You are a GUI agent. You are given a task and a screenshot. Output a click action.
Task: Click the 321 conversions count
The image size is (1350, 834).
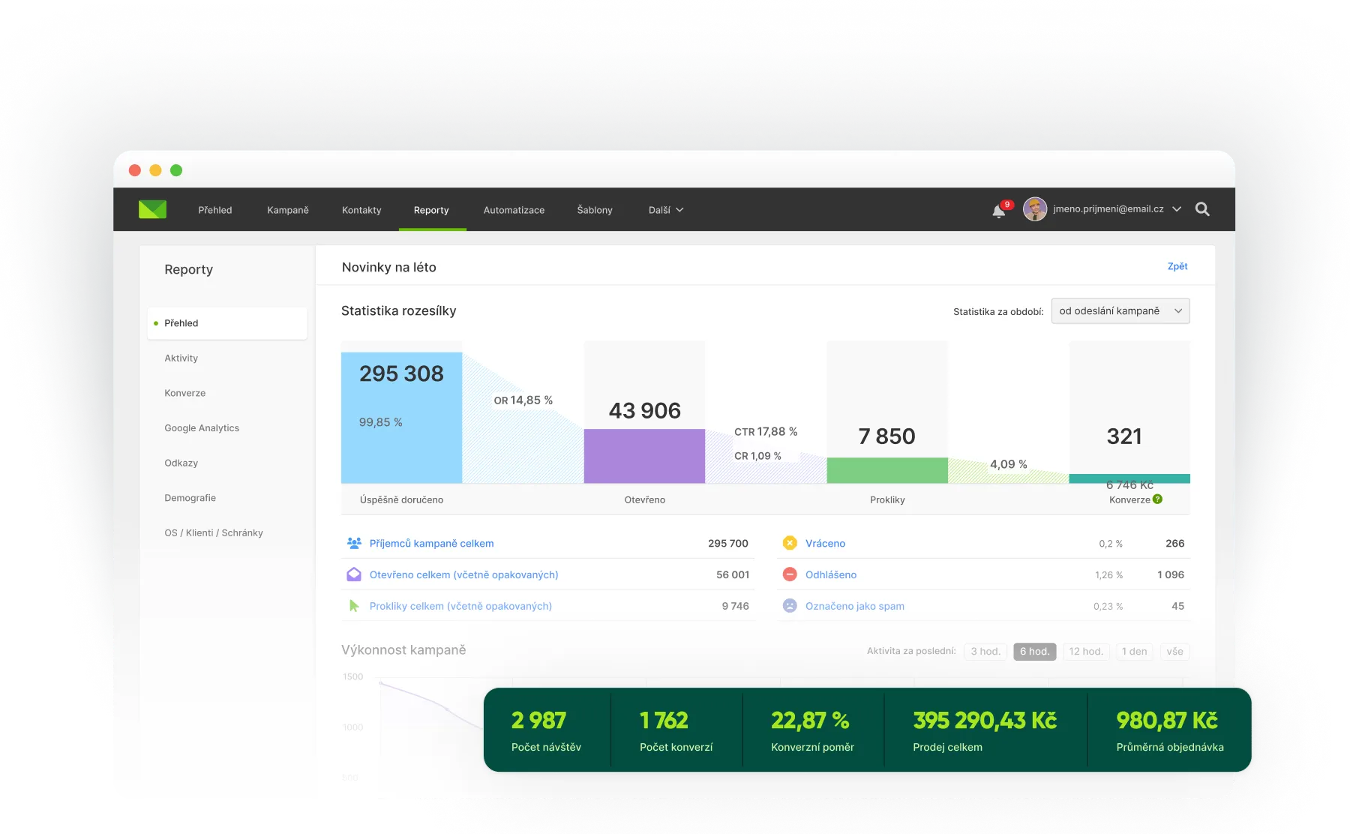tap(1124, 436)
